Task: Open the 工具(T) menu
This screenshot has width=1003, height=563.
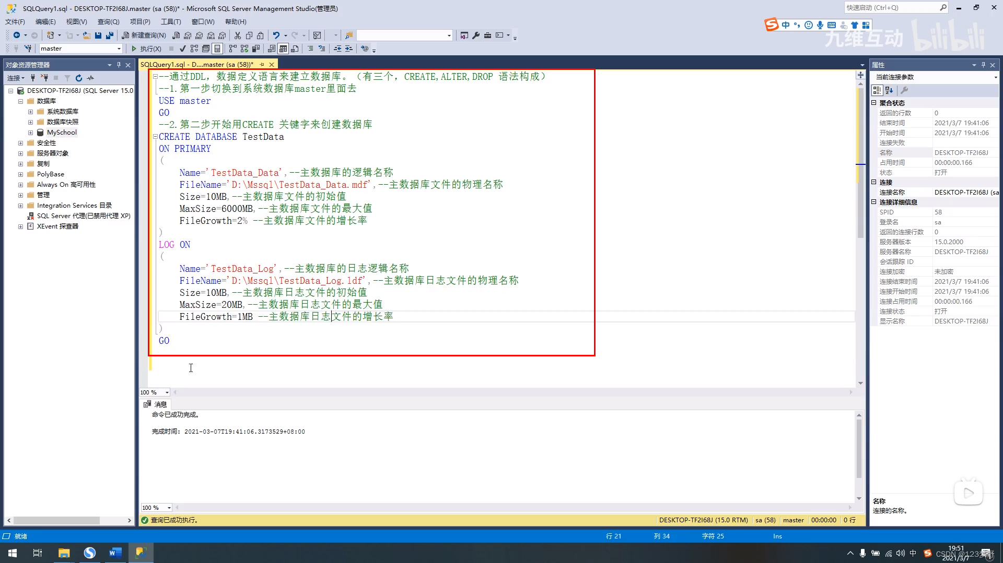Action: pos(171,21)
